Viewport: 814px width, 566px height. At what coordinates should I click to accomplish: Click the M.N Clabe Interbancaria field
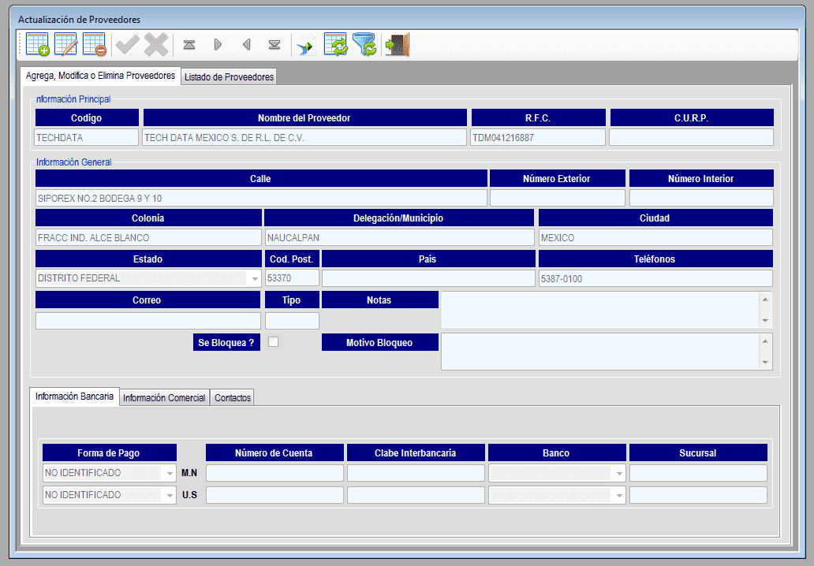click(x=416, y=473)
